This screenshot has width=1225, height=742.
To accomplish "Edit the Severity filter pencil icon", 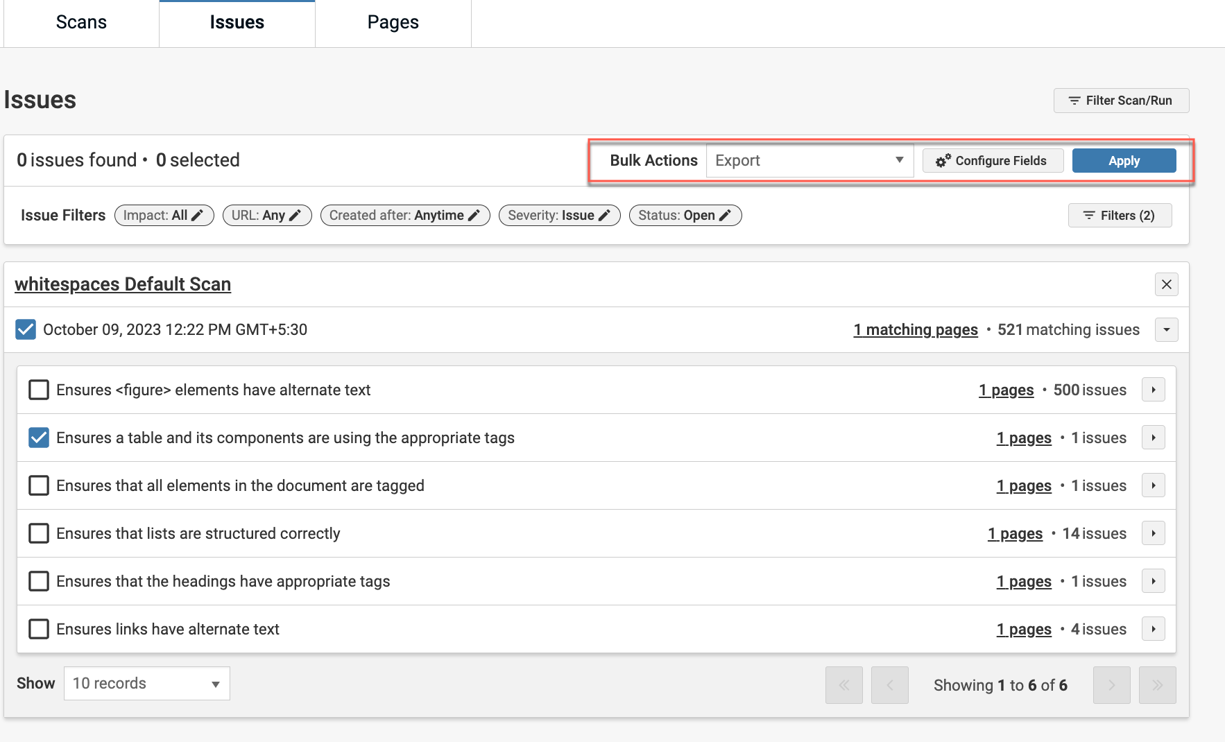I will (605, 216).
